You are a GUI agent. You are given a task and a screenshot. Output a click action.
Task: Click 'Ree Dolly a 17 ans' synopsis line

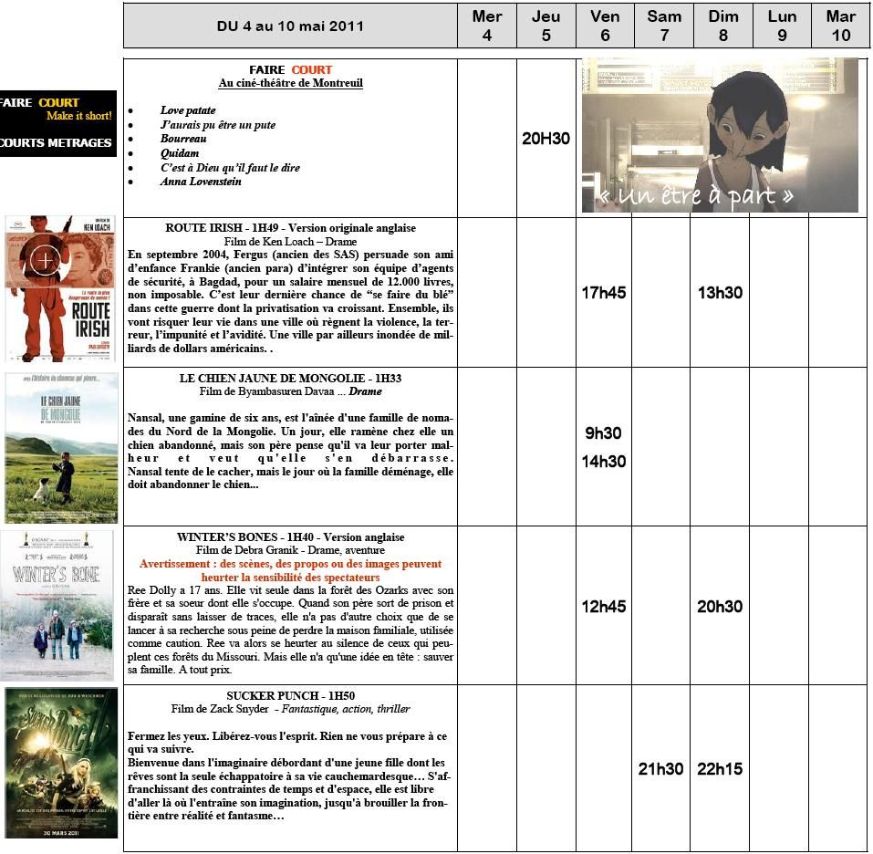point(291,590)
